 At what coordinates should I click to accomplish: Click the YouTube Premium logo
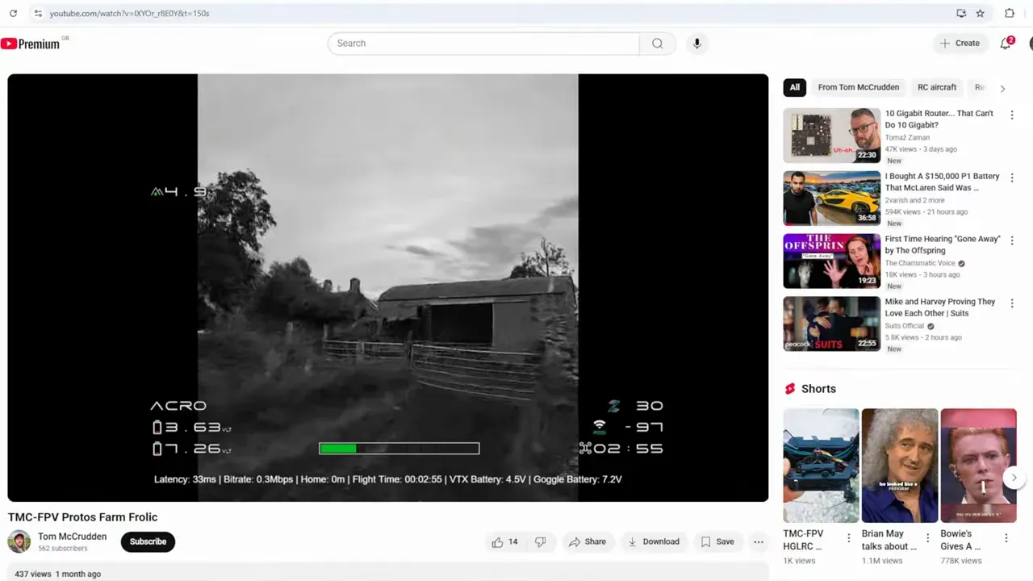(x=31, y=44)
